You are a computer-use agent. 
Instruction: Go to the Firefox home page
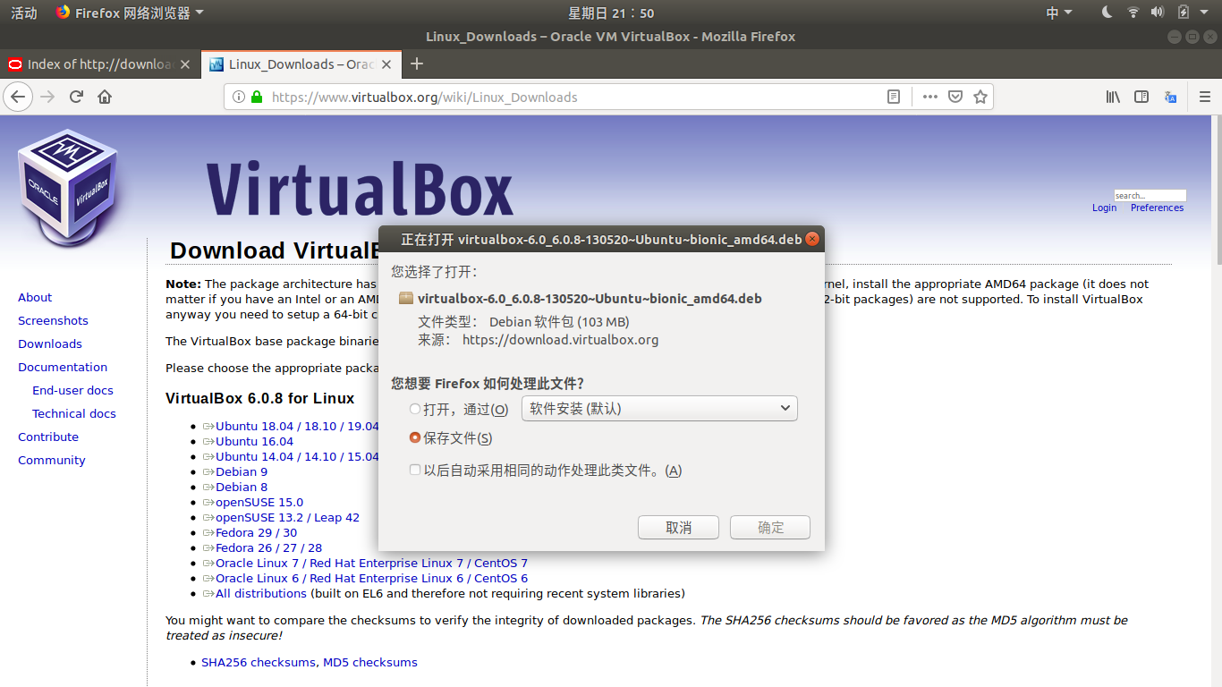coord(105,97)
